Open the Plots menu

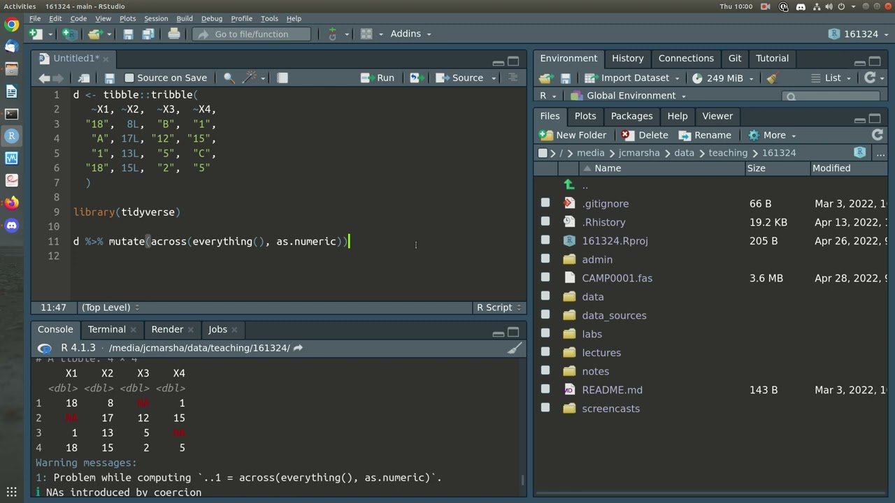[127, 18]
